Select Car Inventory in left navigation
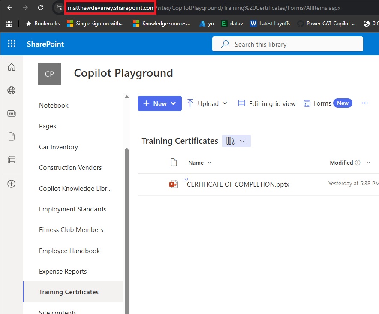The width and height of the screenshot is (379, 314). 58,147
